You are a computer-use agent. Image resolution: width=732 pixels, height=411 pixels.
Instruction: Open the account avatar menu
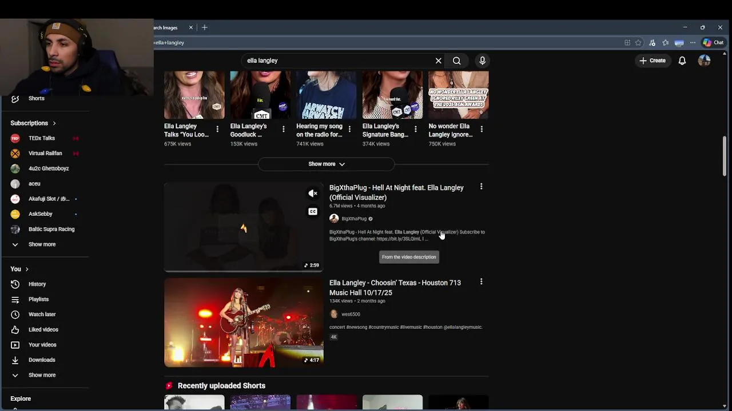coord(704,61)
